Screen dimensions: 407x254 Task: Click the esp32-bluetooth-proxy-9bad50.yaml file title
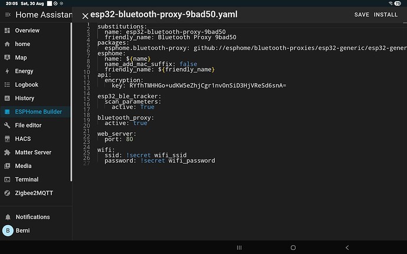click(x=164, y=14)
